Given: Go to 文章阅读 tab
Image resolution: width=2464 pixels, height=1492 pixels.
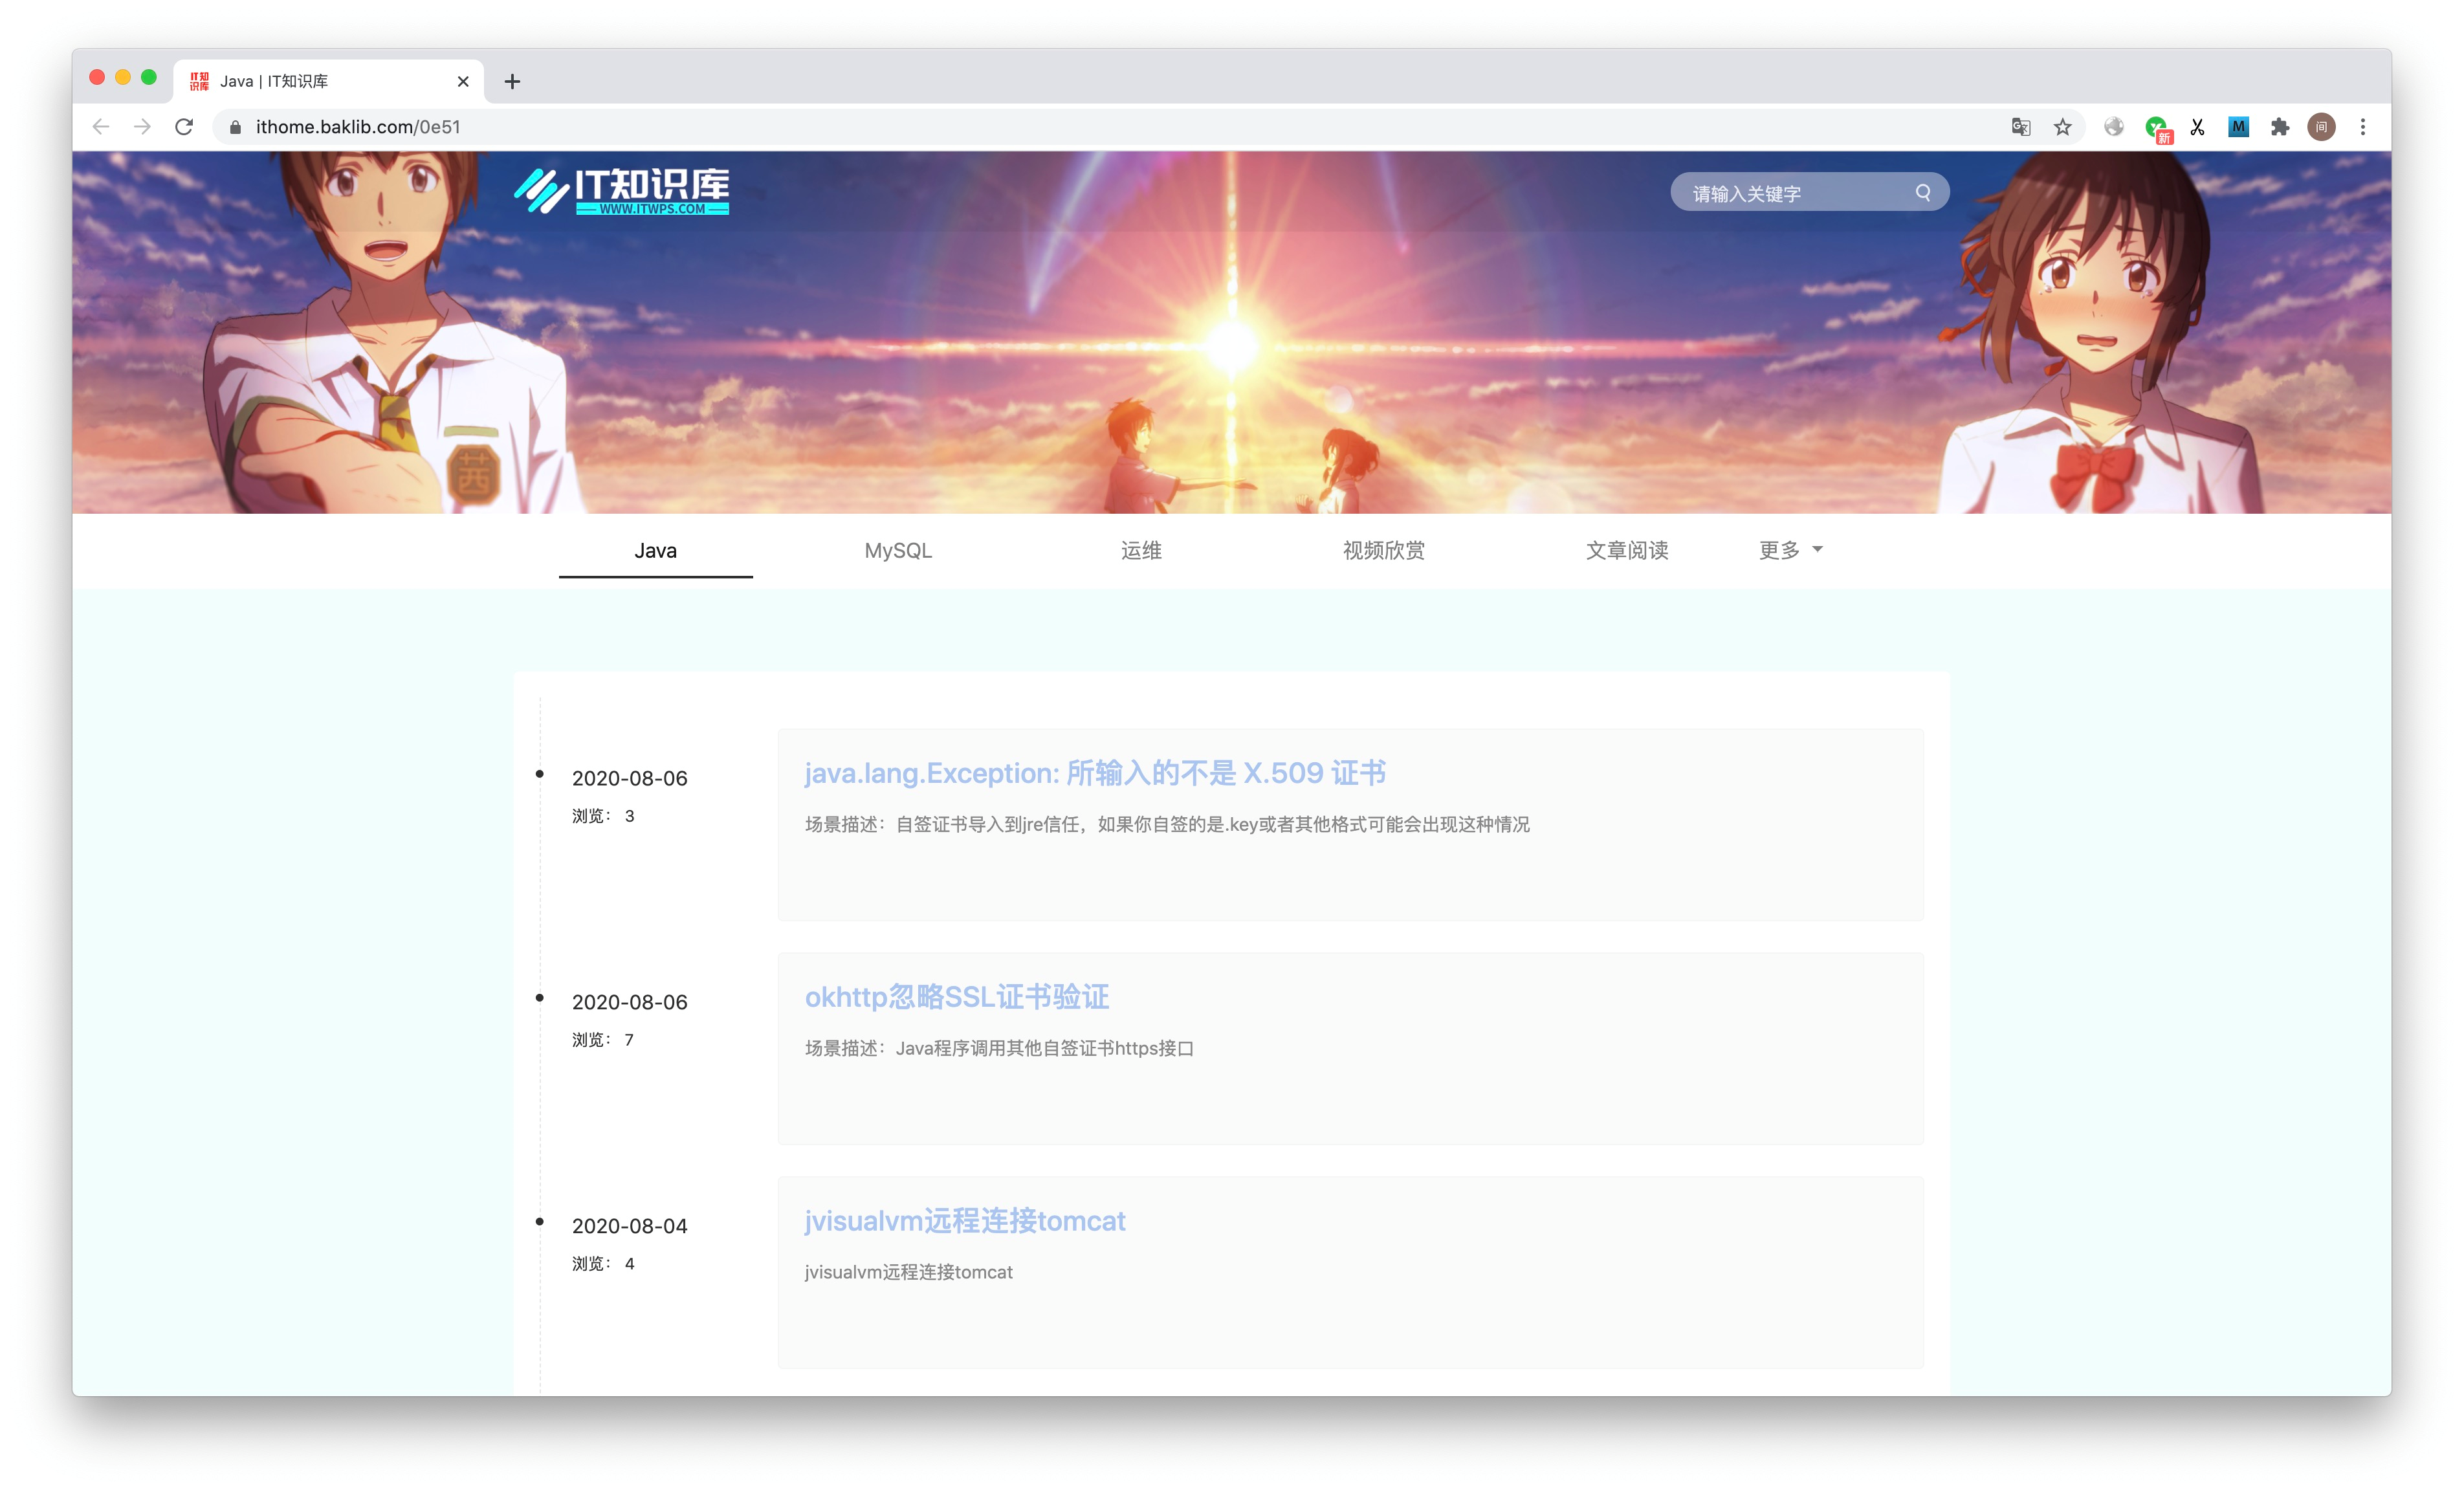Looking at the screenshot, I should 1626,550.
